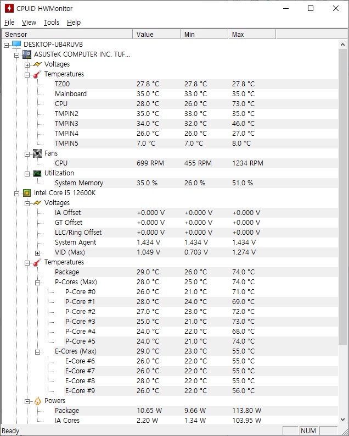Viewport: 349px width, 436px height.
Task: Collapse the CPU Voltages node
Action: pos(27,203)
